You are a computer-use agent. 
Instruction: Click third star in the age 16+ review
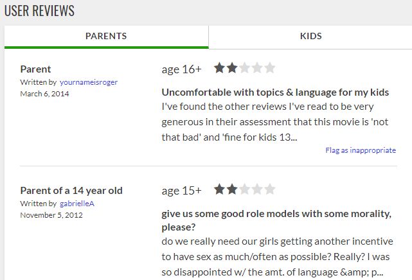244,67
